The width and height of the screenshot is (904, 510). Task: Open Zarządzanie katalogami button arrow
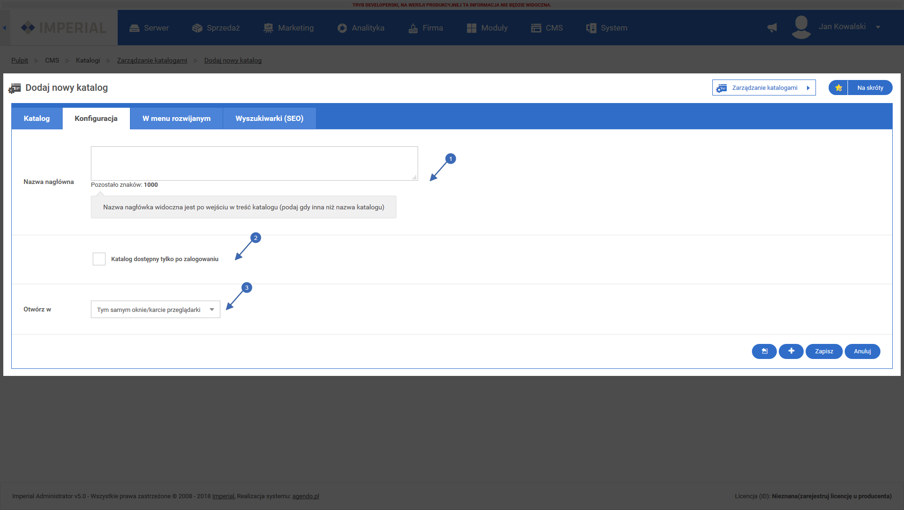click(808, 88)
